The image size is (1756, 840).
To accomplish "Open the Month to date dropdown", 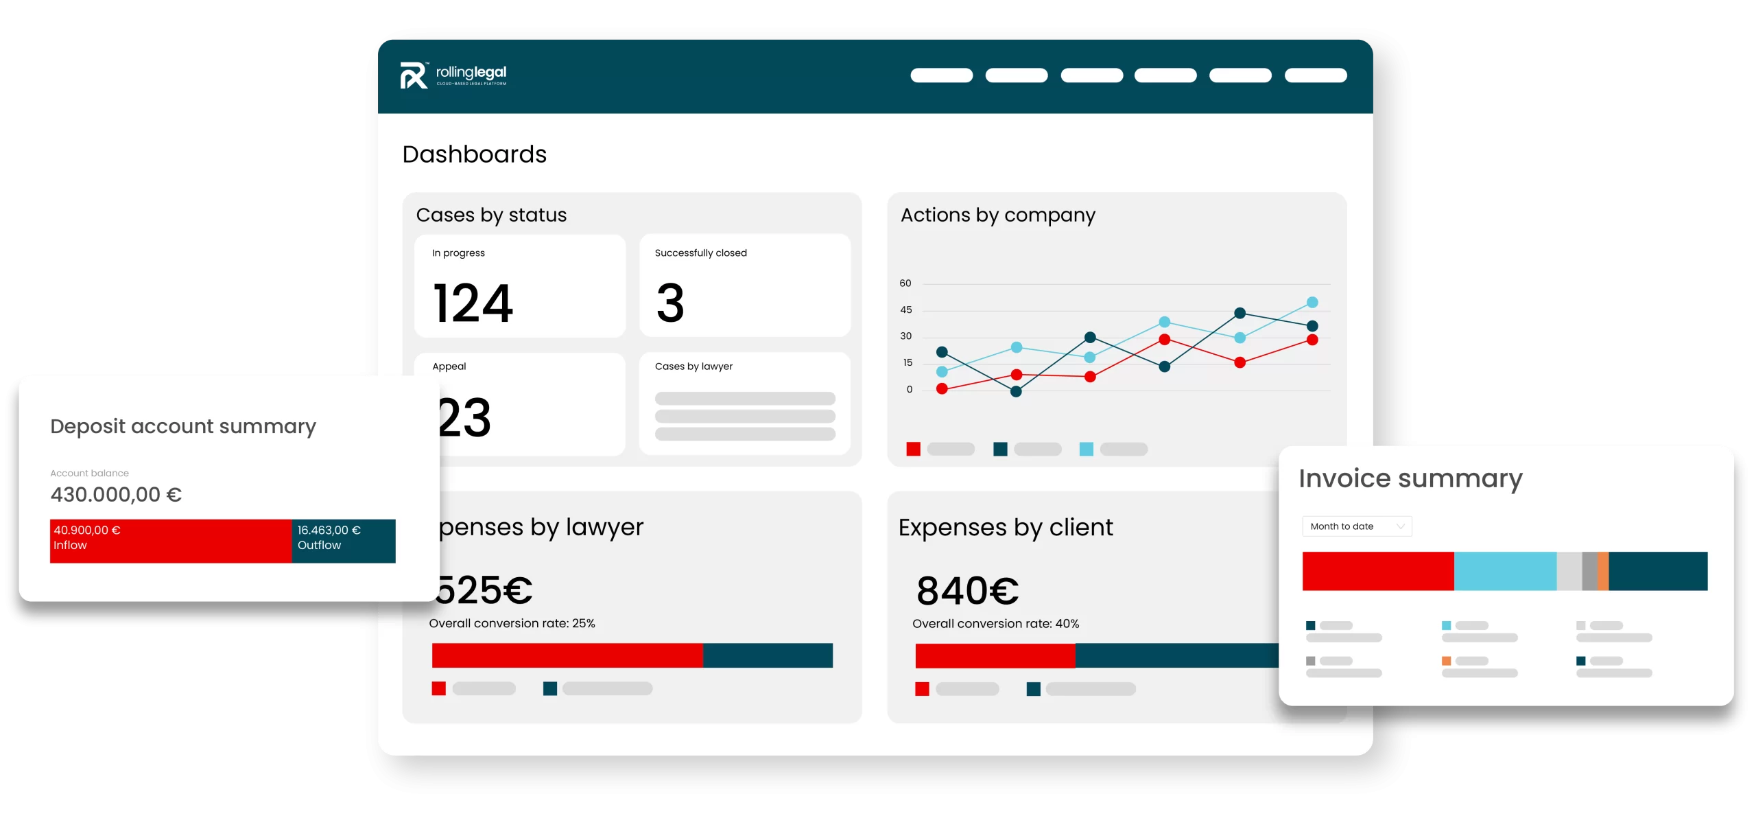I will (1356, 526).
